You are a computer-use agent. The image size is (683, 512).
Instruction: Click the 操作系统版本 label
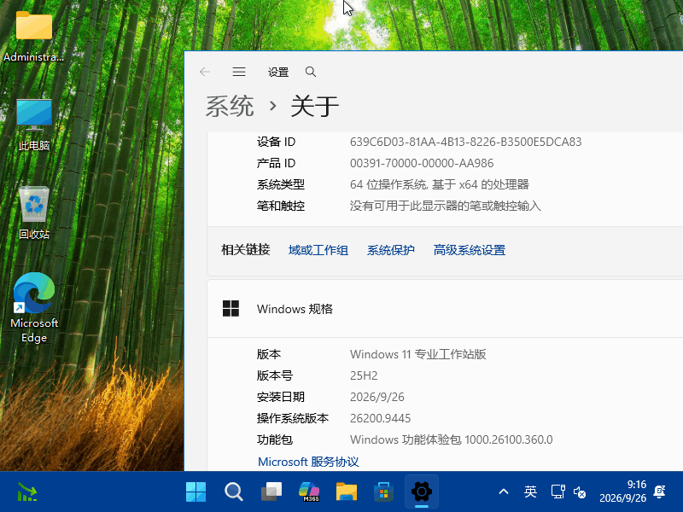coord(293,418)
